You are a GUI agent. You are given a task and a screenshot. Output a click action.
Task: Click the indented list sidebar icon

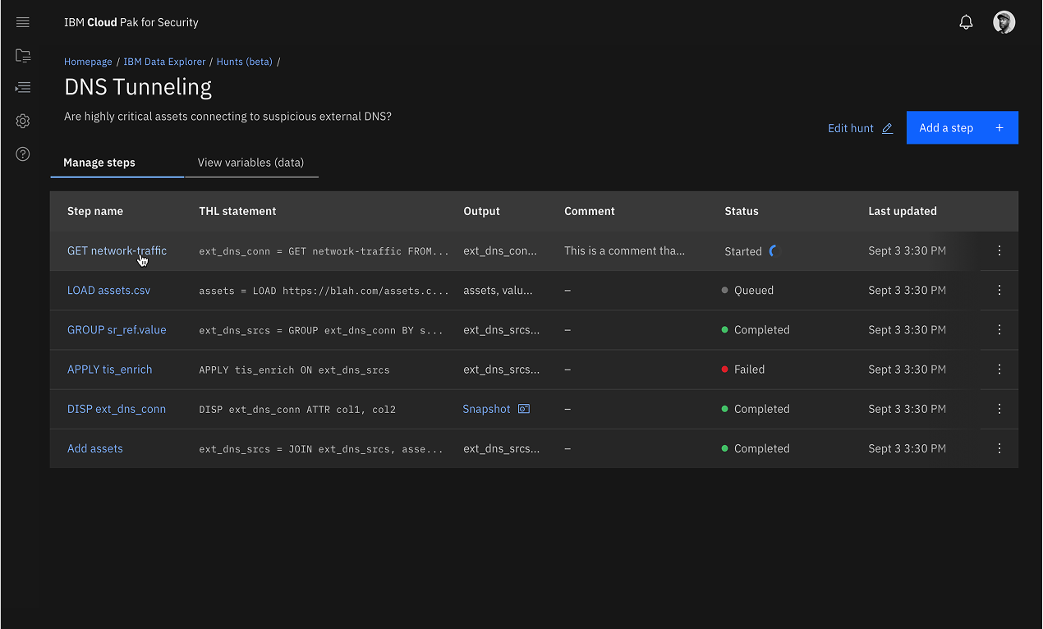click(23, 87)
